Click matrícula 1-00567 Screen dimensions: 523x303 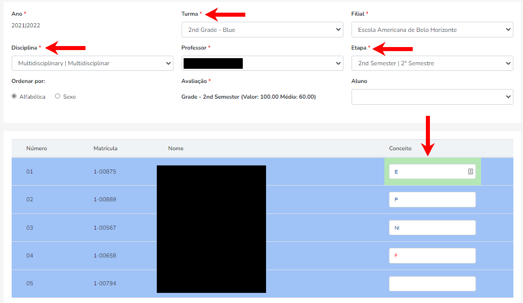(105, 228)
